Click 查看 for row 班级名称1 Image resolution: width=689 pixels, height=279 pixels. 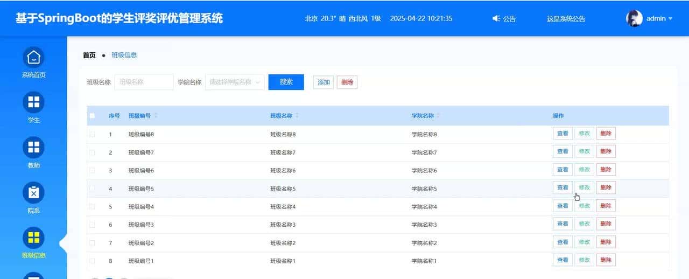563,260
